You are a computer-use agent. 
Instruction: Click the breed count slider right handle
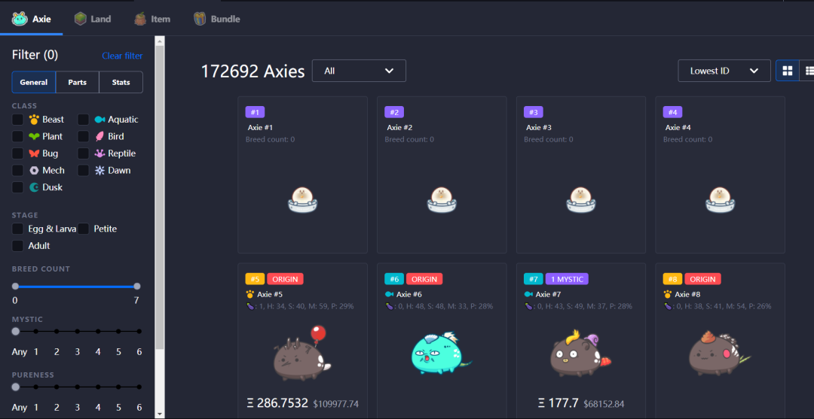(x=137, y=287)
